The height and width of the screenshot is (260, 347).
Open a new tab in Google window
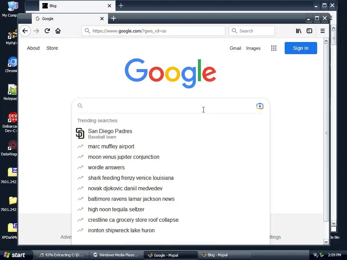tap(114, 18)
